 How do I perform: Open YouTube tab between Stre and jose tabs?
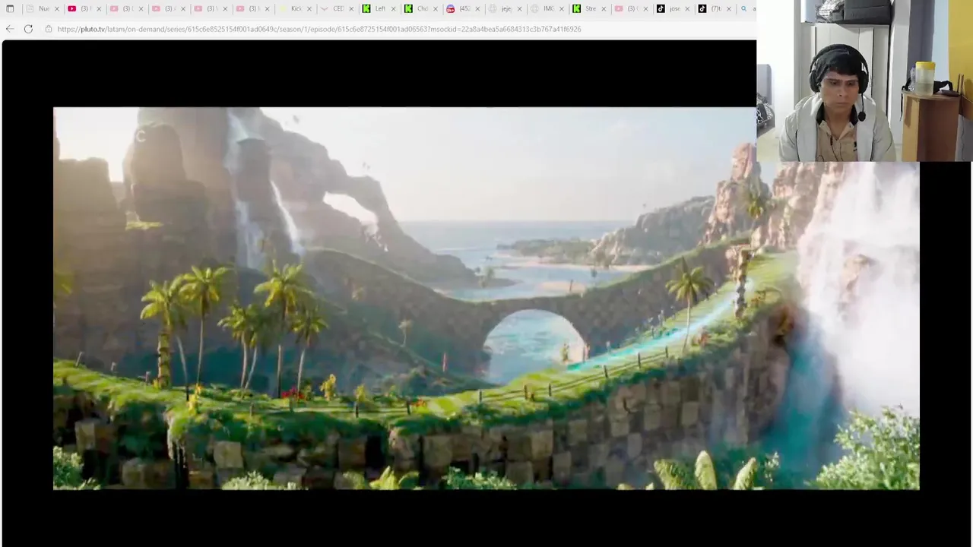pos(632,8)
